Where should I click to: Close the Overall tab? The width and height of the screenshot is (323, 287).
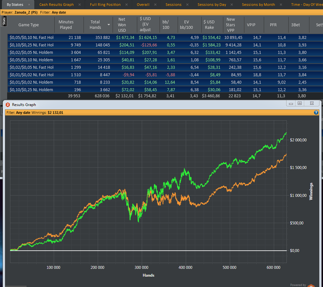click(x=156, y=5)
